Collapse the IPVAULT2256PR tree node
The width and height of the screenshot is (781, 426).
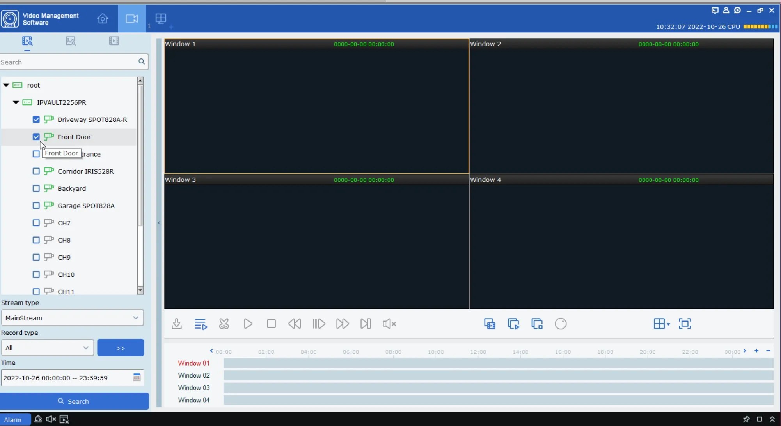click(x=16, y=102)
